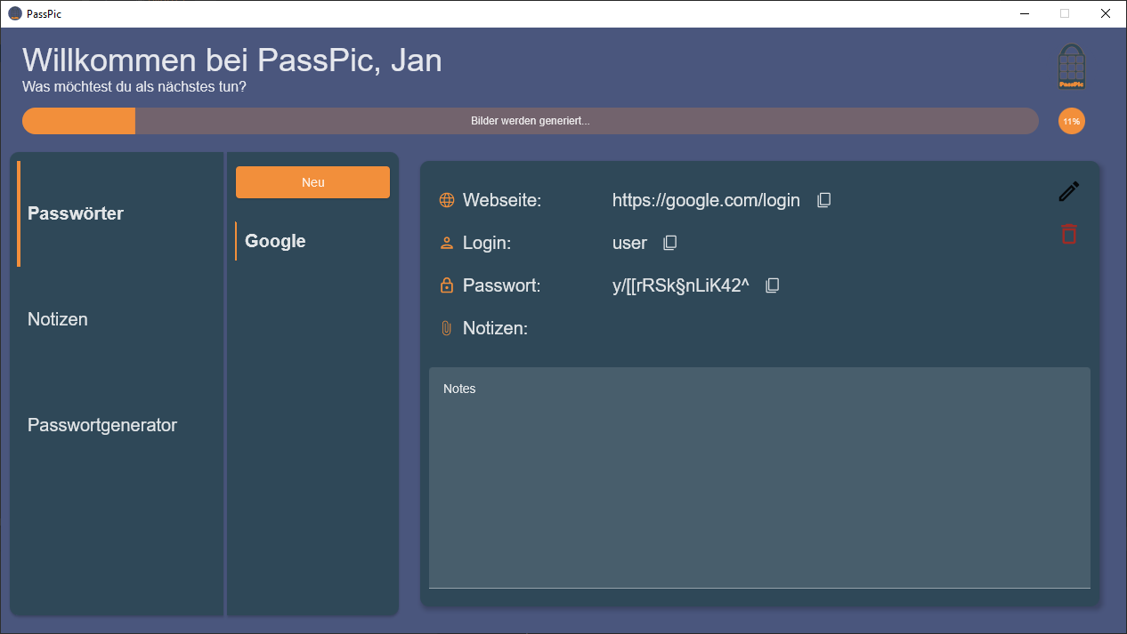The image size is (1127, 634).
Task: Click the 'Notizen:' field label
Action: click(496, 328)
